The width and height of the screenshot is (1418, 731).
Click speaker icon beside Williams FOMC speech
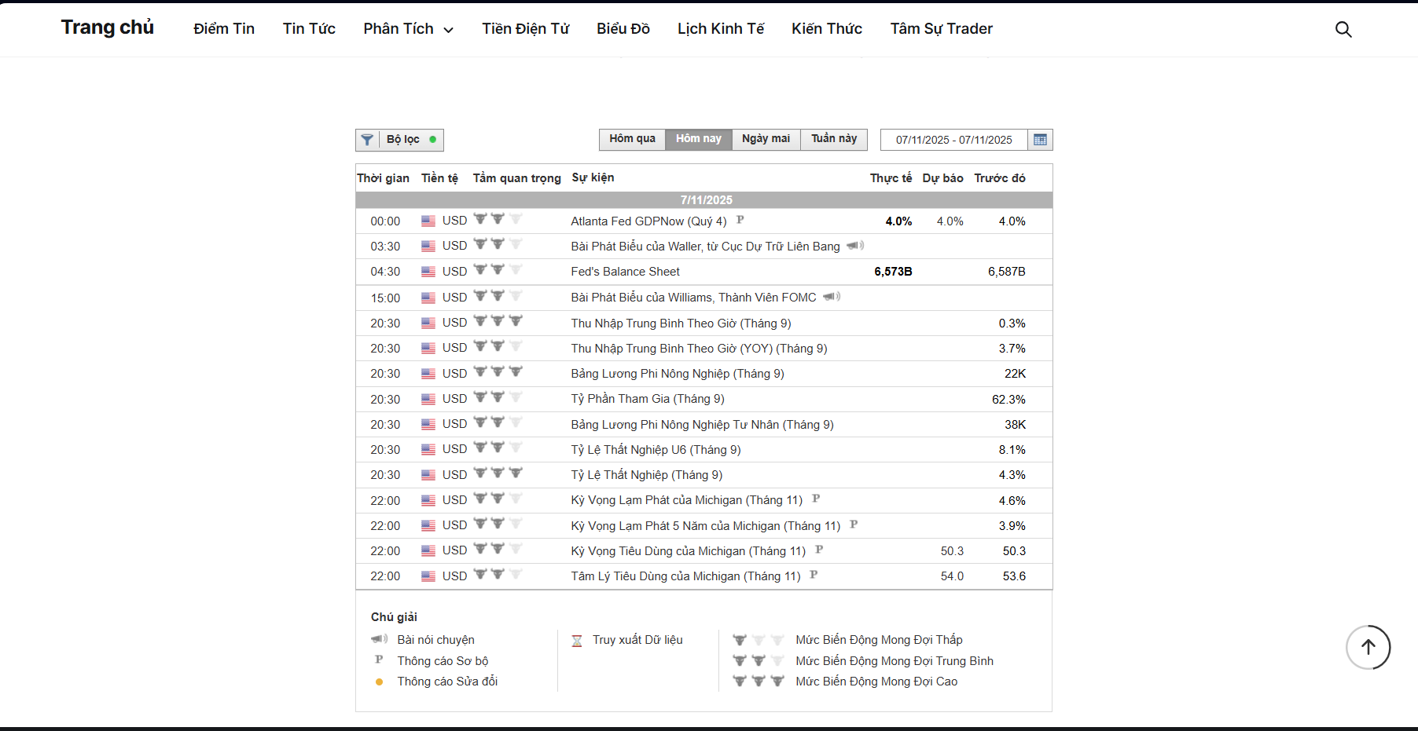[x=832, y=297]
